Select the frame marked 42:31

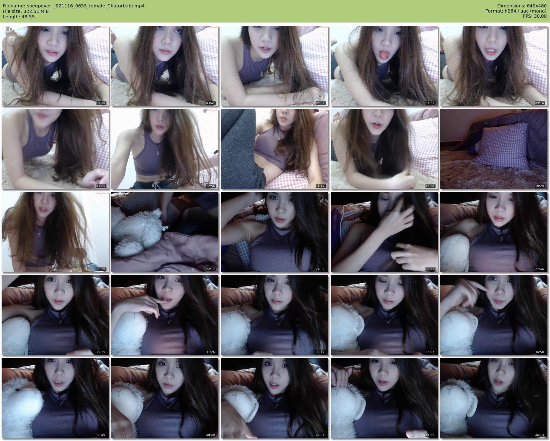(x=274, y=398)
